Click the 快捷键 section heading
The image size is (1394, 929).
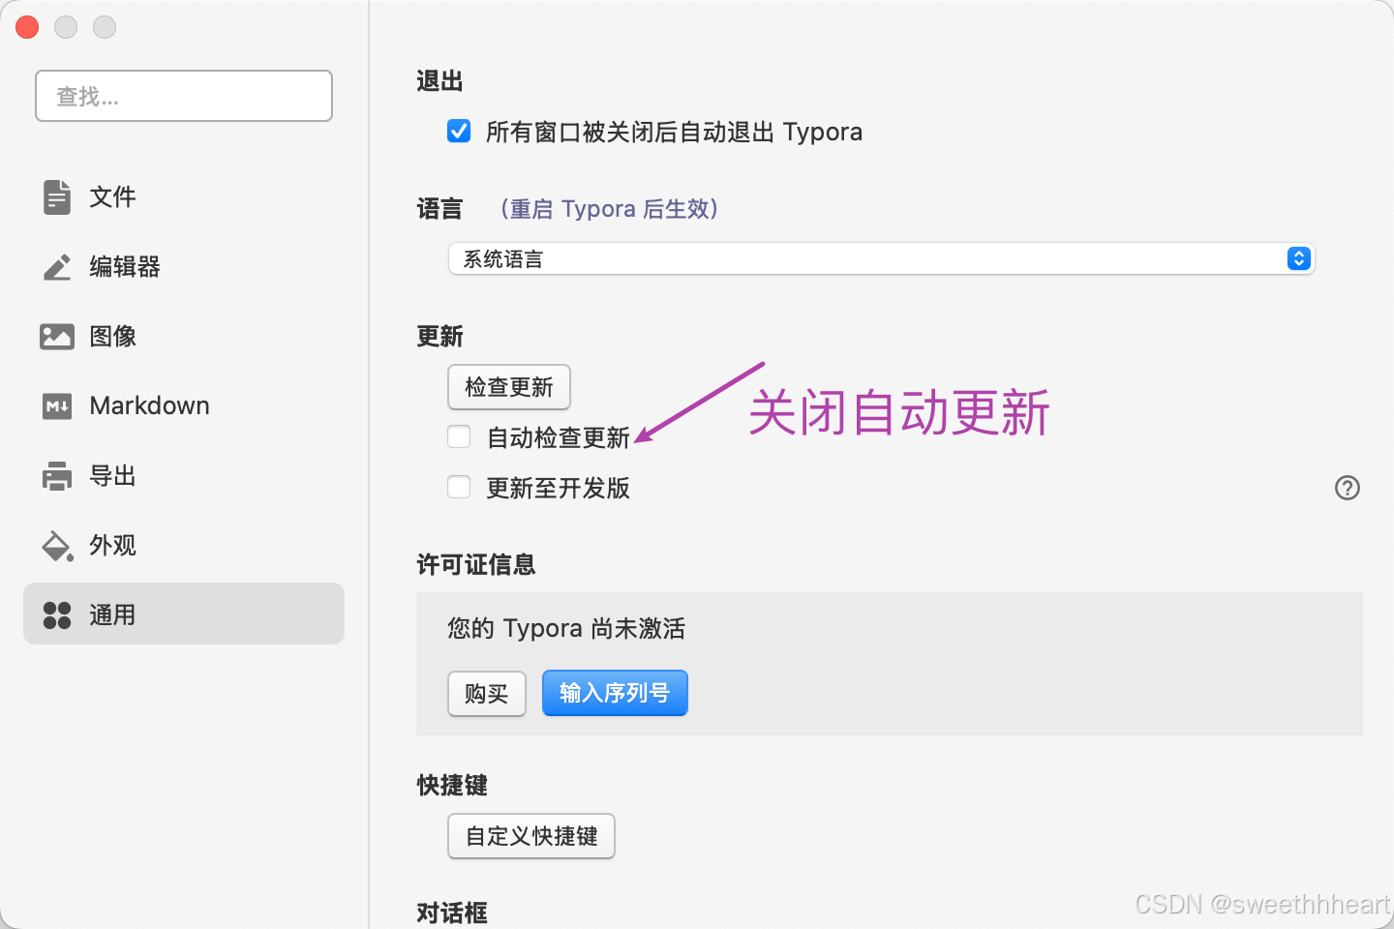coord(452,786)
